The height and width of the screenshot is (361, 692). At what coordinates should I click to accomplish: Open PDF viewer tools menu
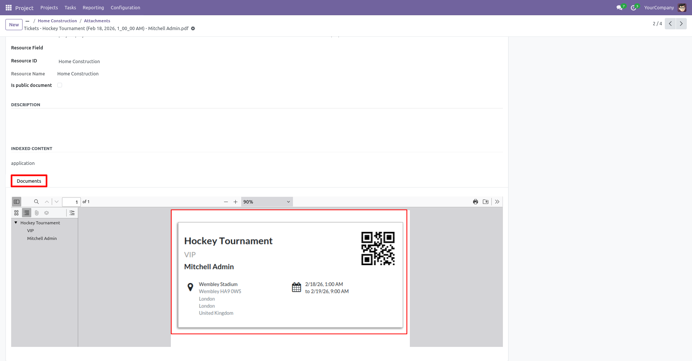tap(497, 202)
